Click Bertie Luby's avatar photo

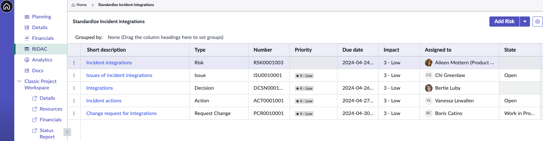click(x=428, y=88)
